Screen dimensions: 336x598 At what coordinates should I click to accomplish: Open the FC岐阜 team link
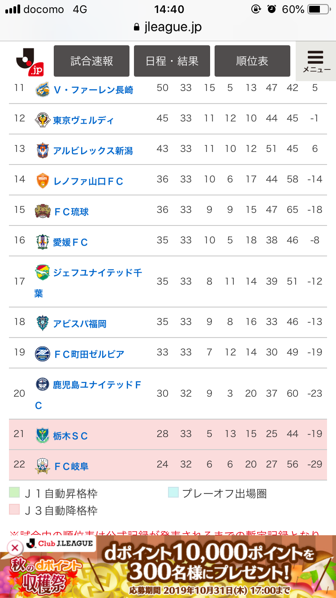click(71, 466)
